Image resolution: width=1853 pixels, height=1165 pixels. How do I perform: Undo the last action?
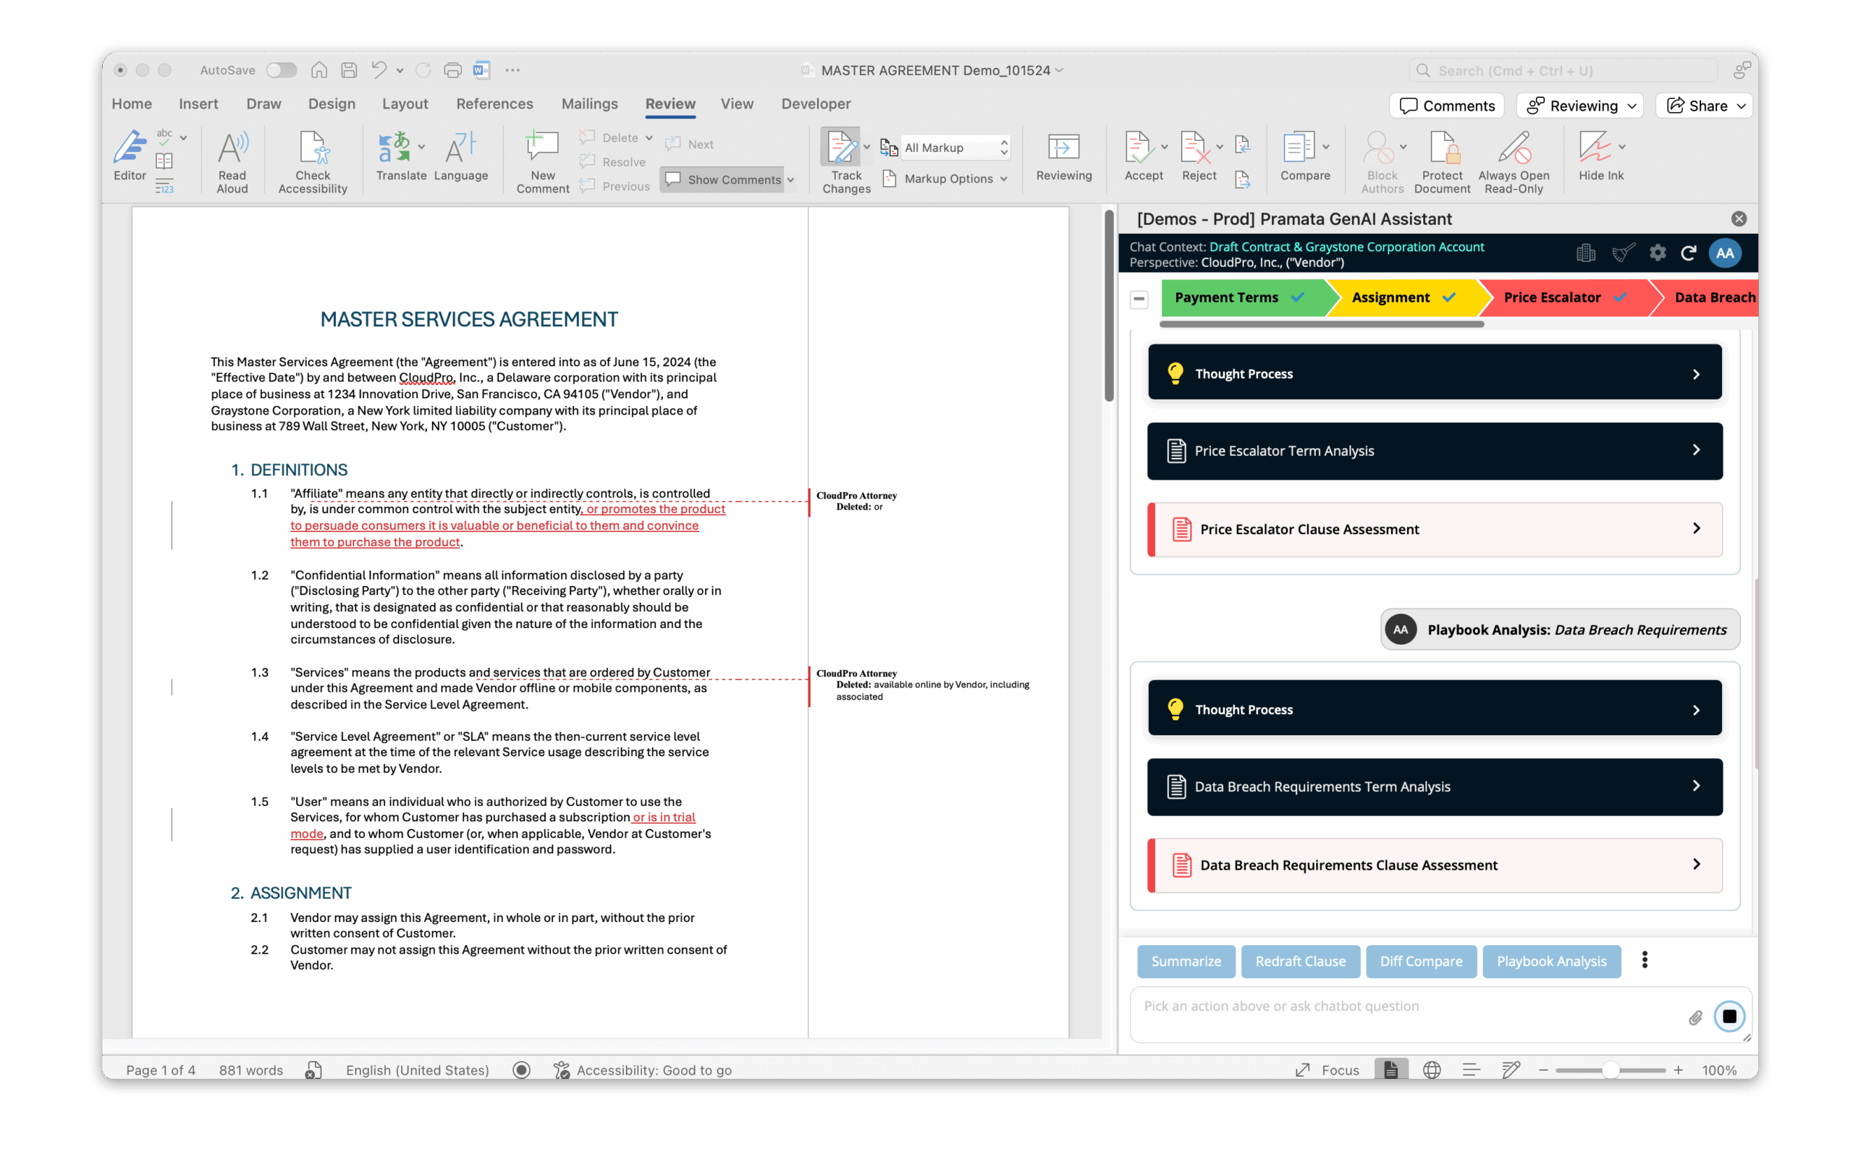(x=379, y=70)
